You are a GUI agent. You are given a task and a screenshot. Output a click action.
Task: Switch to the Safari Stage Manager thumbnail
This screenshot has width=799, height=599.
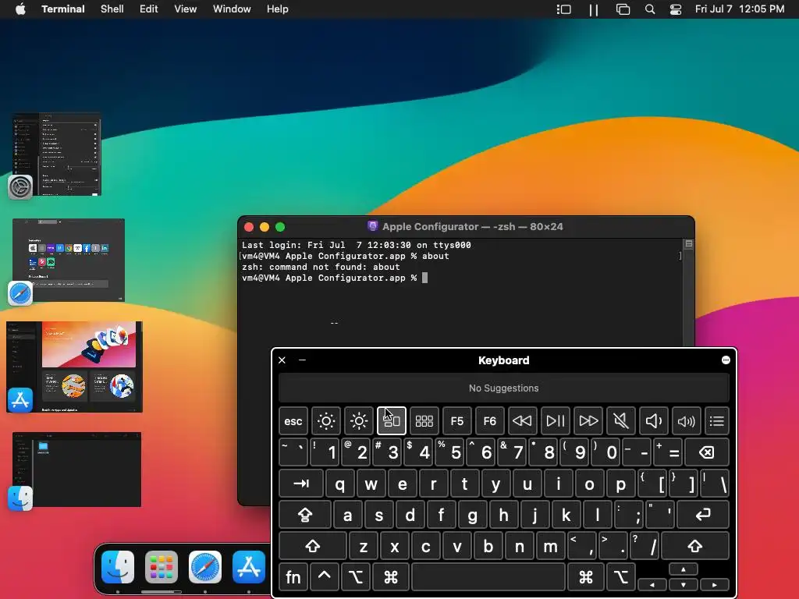69,260
